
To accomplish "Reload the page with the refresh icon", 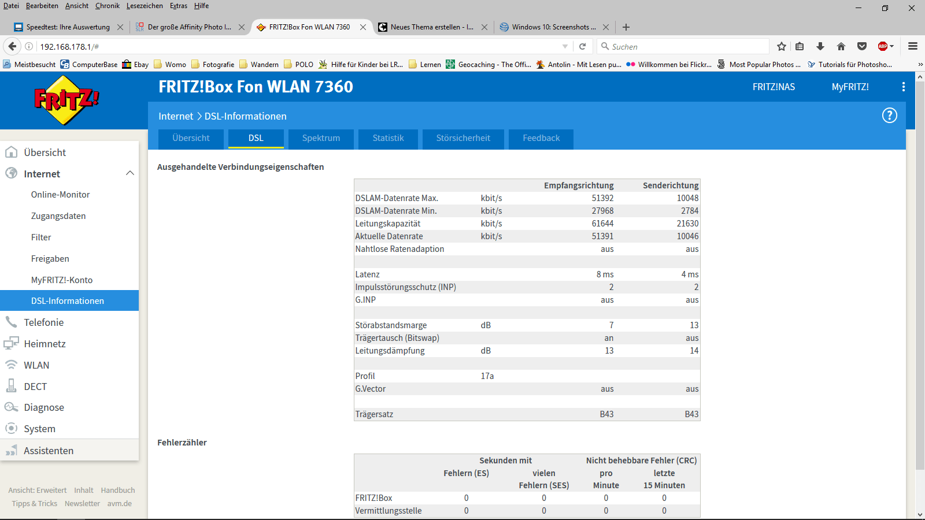I will (582, 46).
